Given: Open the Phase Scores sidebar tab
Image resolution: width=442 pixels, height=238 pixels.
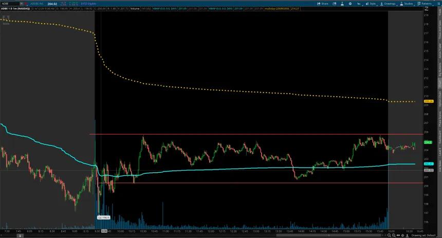Looking at the screenshot, I should pyautogui.click(x=439, y=118).
